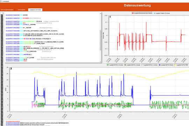Toggle the yellow SoTAC legend entry
Viewport: 189px width, 126px height.
click(182, 65)
